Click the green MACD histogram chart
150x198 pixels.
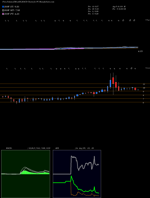coord(25,174)
